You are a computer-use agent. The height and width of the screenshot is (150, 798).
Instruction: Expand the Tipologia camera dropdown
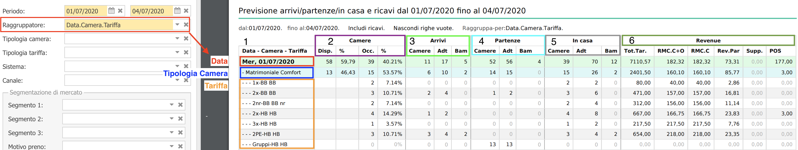click(177, 39)
